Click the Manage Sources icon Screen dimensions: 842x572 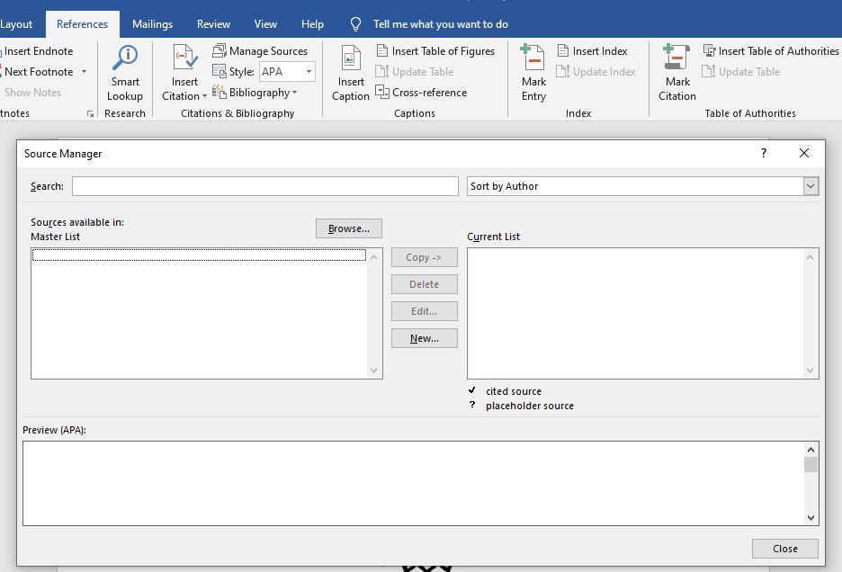[219, 51]
